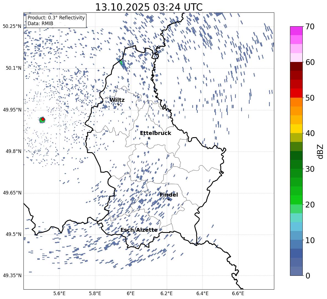The height and width of the screenshot is (299, 327).
Task: Click the Ettelbruck station cross marker
Action: [149, 138]
